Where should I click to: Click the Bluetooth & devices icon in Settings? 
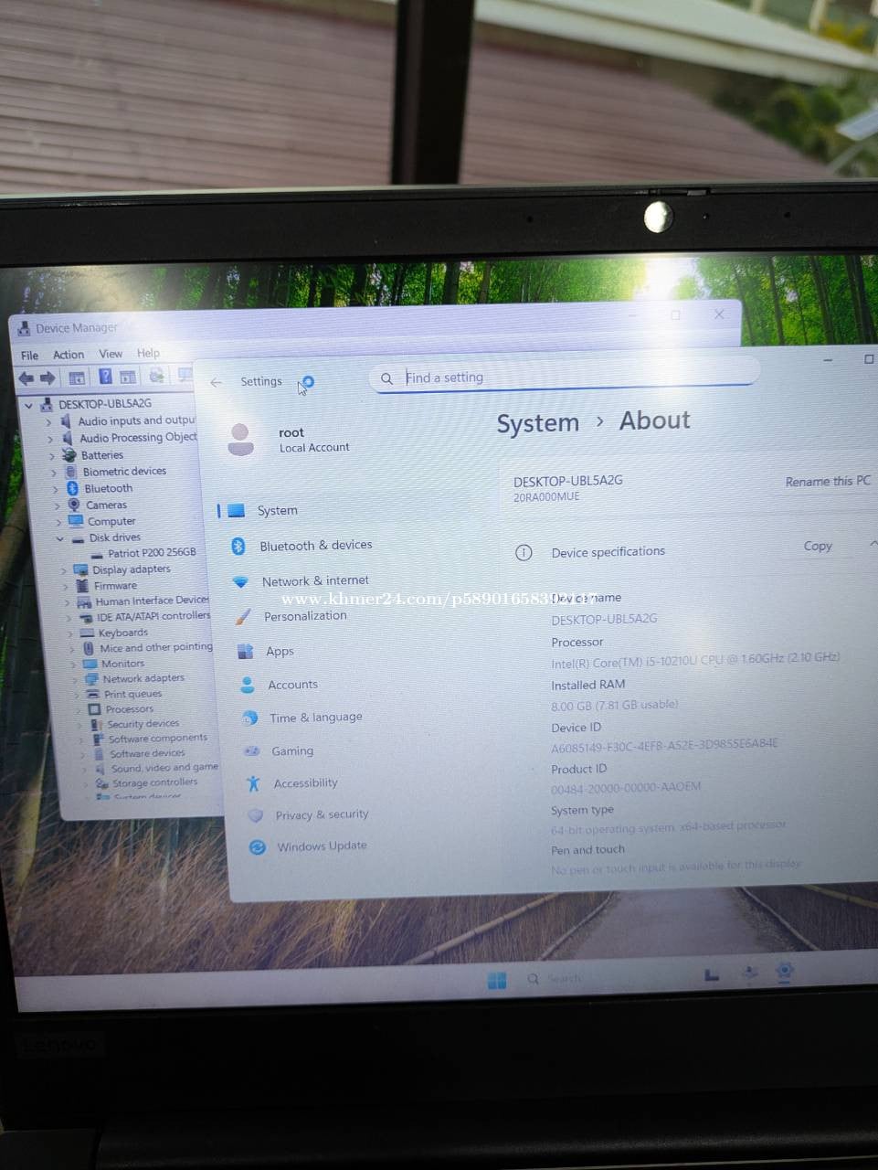coord(238,546)
